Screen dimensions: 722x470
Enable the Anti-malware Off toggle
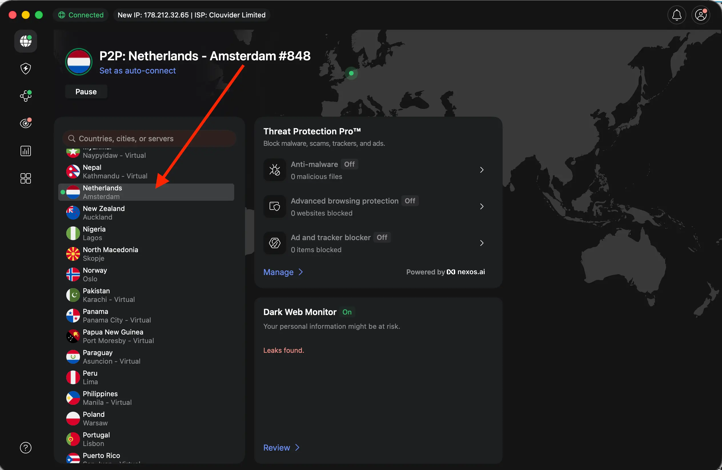click(x=350, y=164)
